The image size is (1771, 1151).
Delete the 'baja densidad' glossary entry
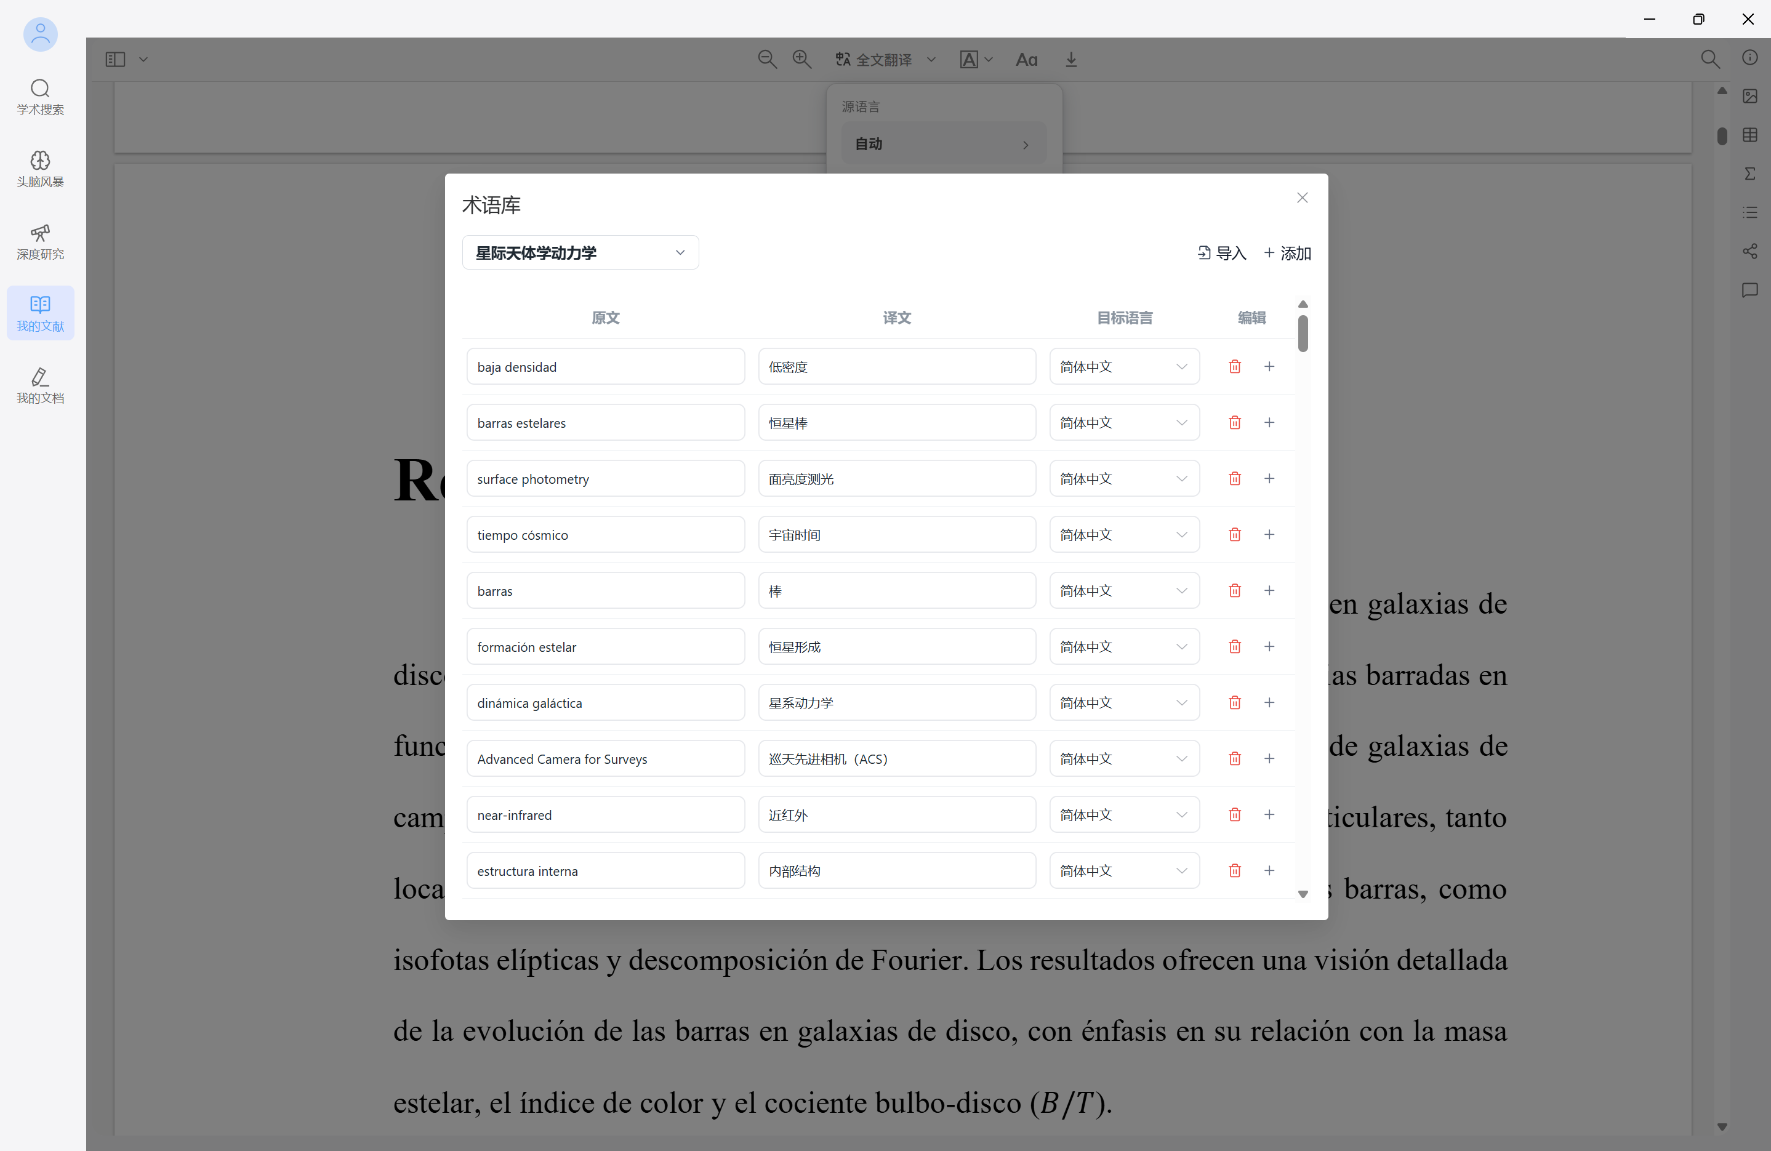1234,366
